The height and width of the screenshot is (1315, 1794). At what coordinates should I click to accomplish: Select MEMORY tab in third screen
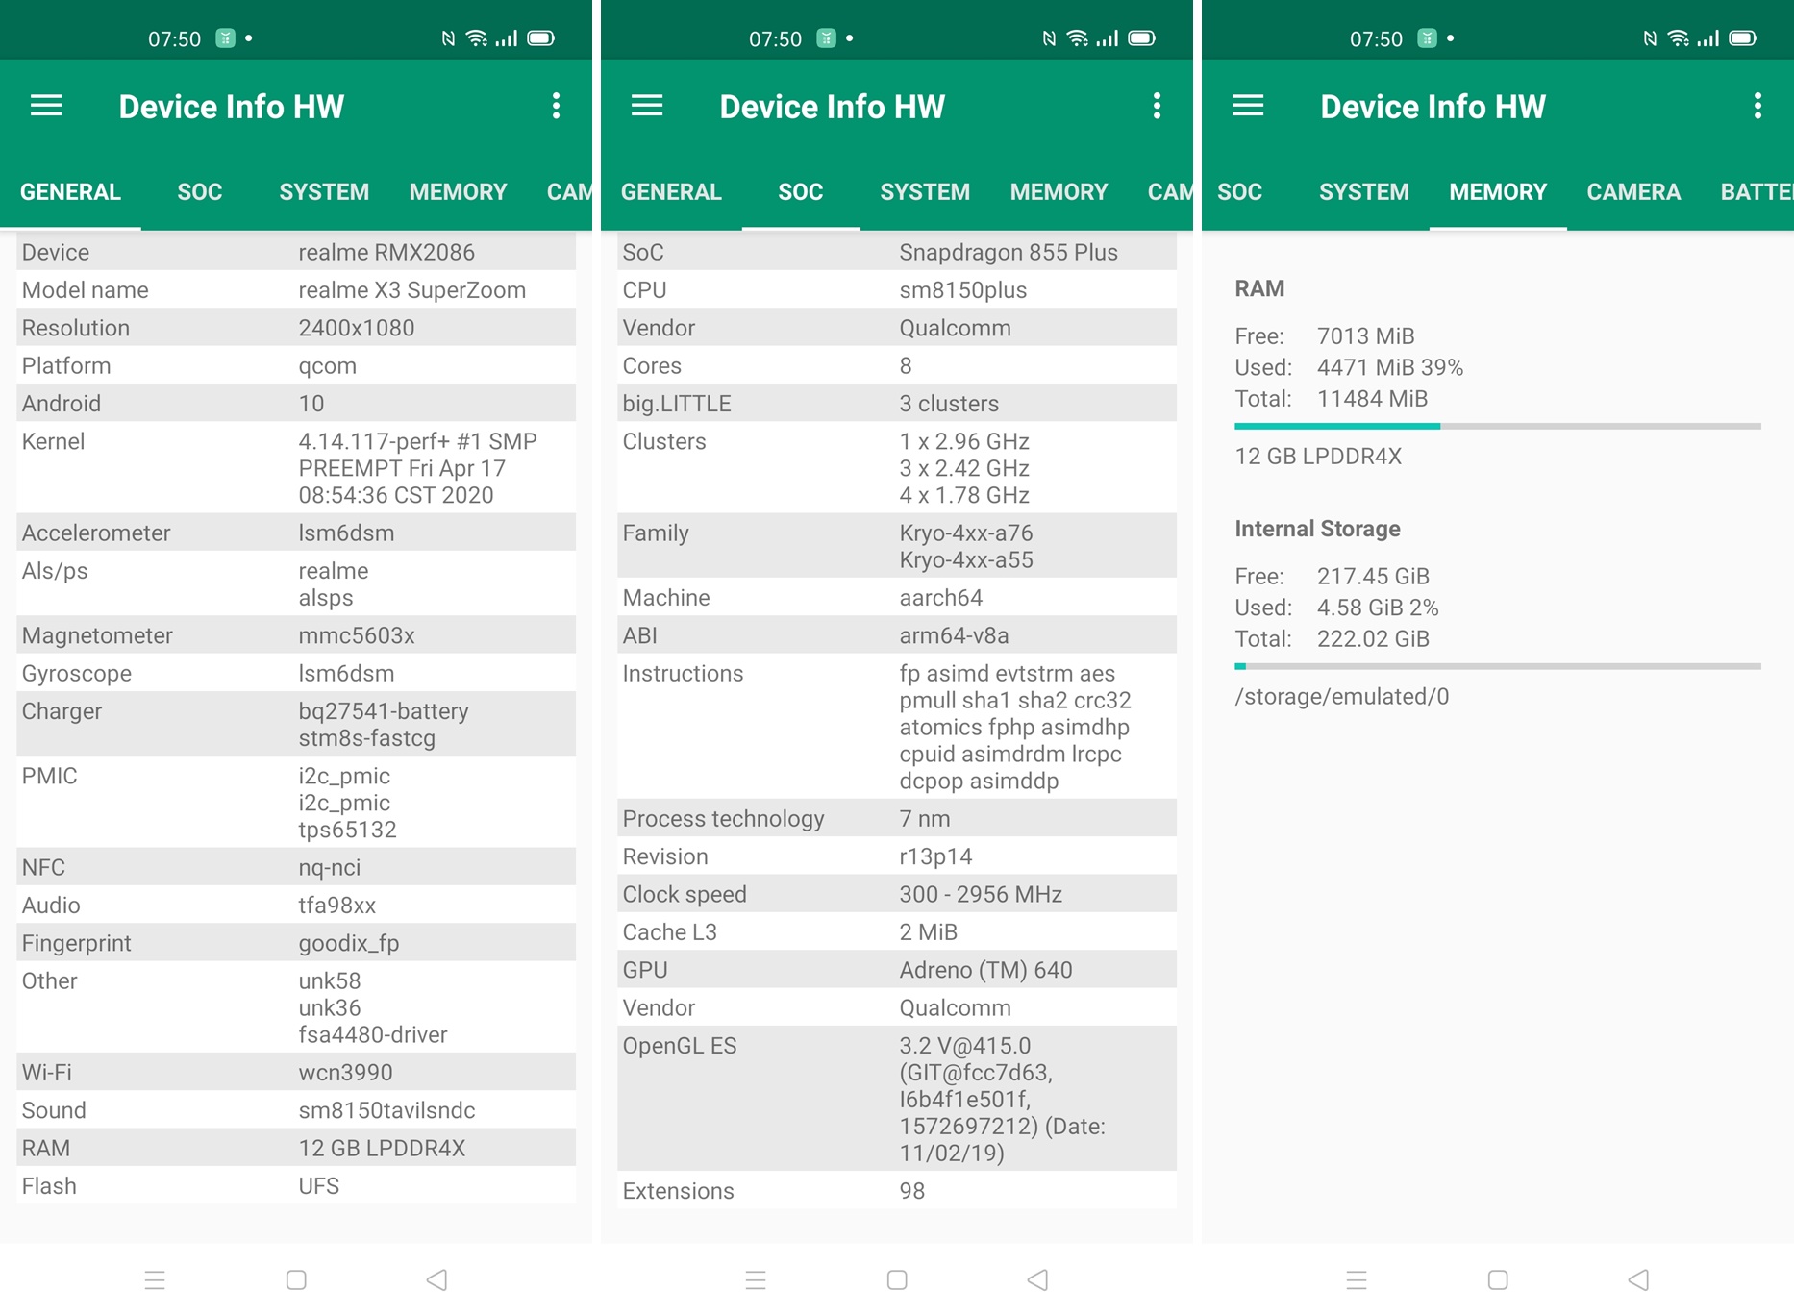[x=1498, y=192]
